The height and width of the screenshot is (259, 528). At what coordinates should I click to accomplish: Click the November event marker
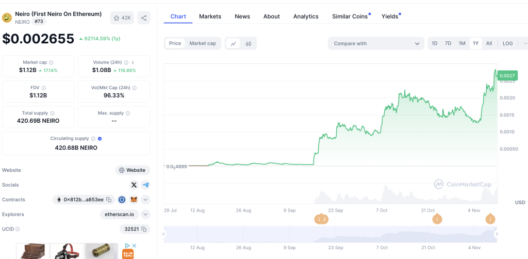(490, 219)
